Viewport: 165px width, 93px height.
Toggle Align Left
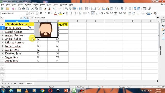pyautogui.click(x=67, y=13)
